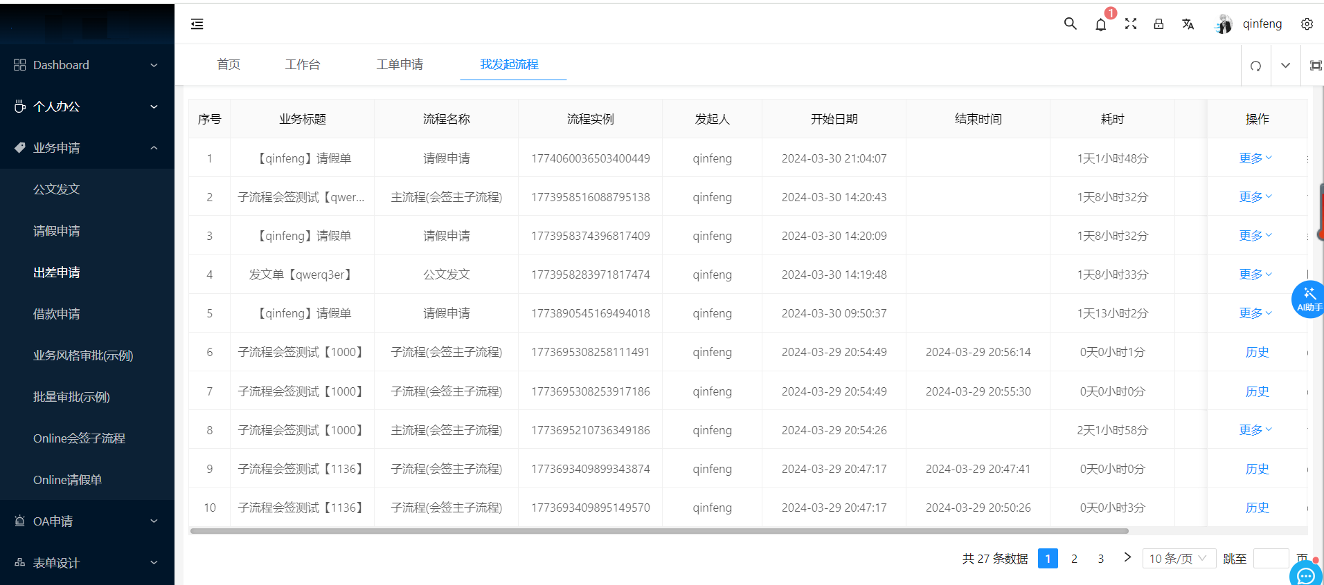Open the 10 条/页 page size dropdown
The height and width of the screenshot is (585, 1324).
[1179, 559]
